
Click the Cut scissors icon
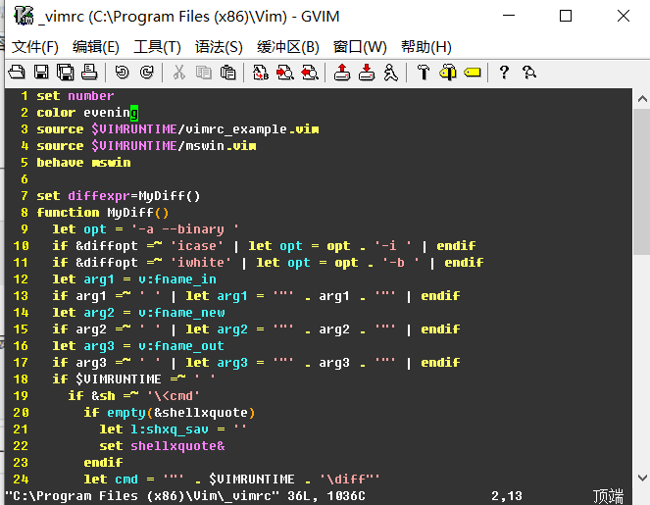point(179,73)
